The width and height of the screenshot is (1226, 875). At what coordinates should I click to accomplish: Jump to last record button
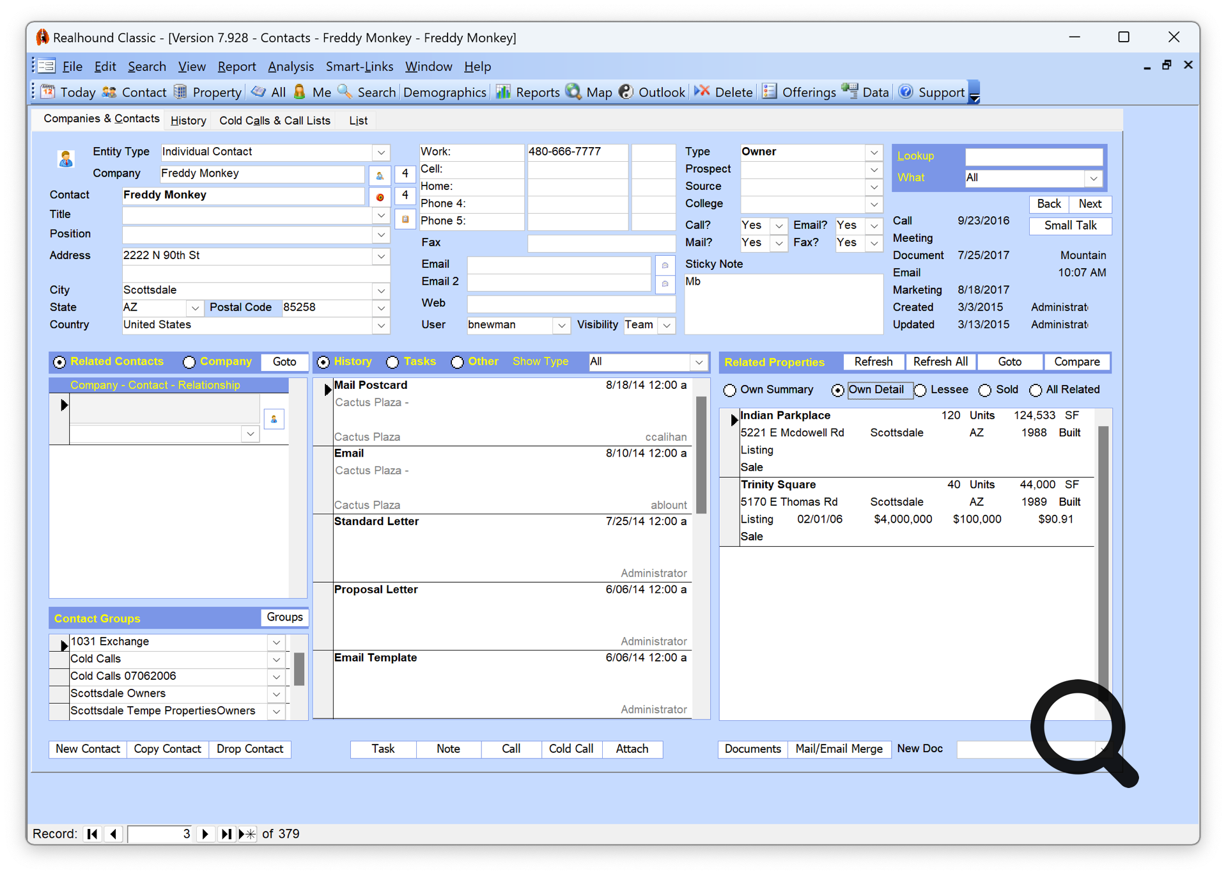pos(226,833)
